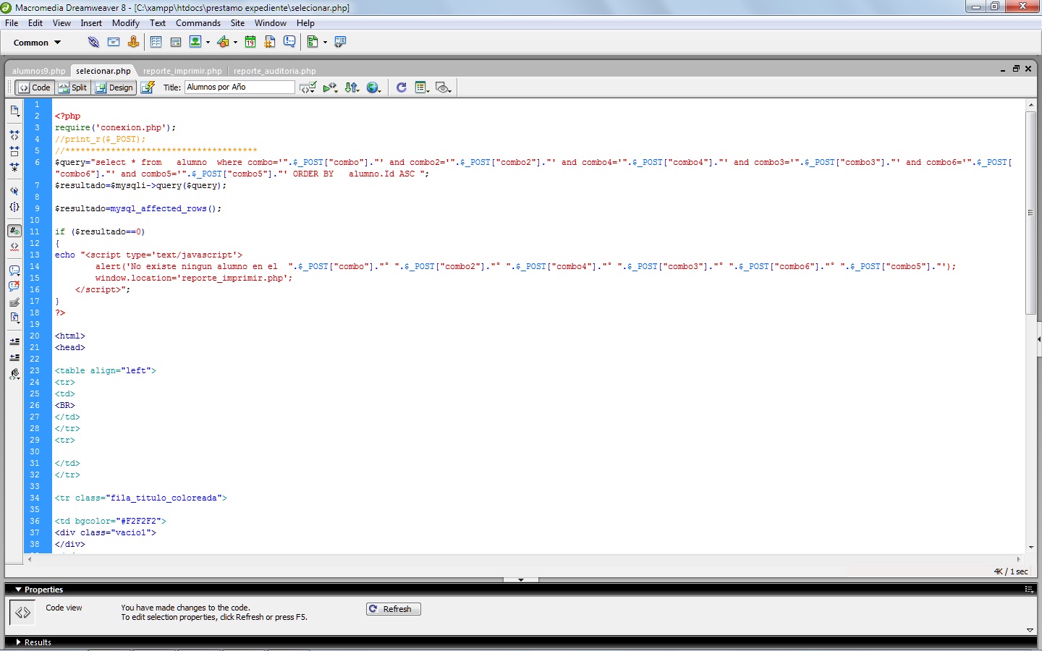Click the Expand All icon
Screen dimensions: 1042x651
14,167
